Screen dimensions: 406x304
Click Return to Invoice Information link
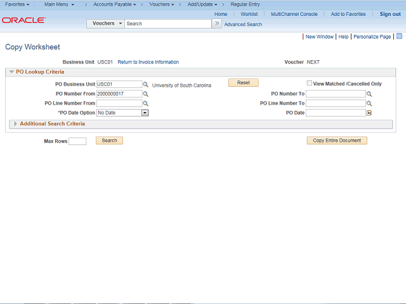(x=148, y=62)
